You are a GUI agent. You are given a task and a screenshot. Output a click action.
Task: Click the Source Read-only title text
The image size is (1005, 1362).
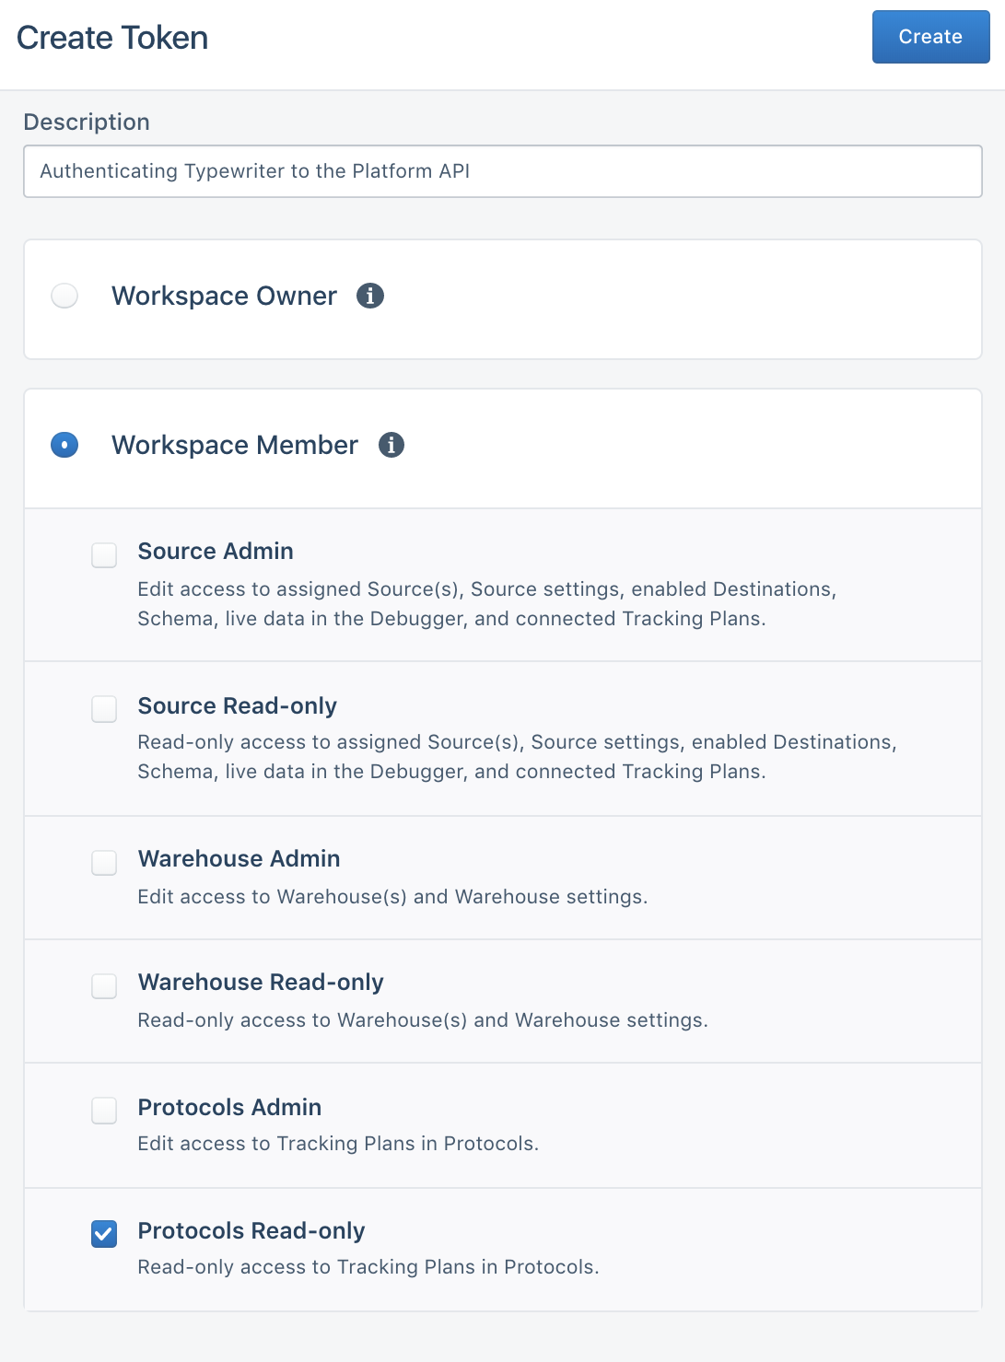(237, 705)
